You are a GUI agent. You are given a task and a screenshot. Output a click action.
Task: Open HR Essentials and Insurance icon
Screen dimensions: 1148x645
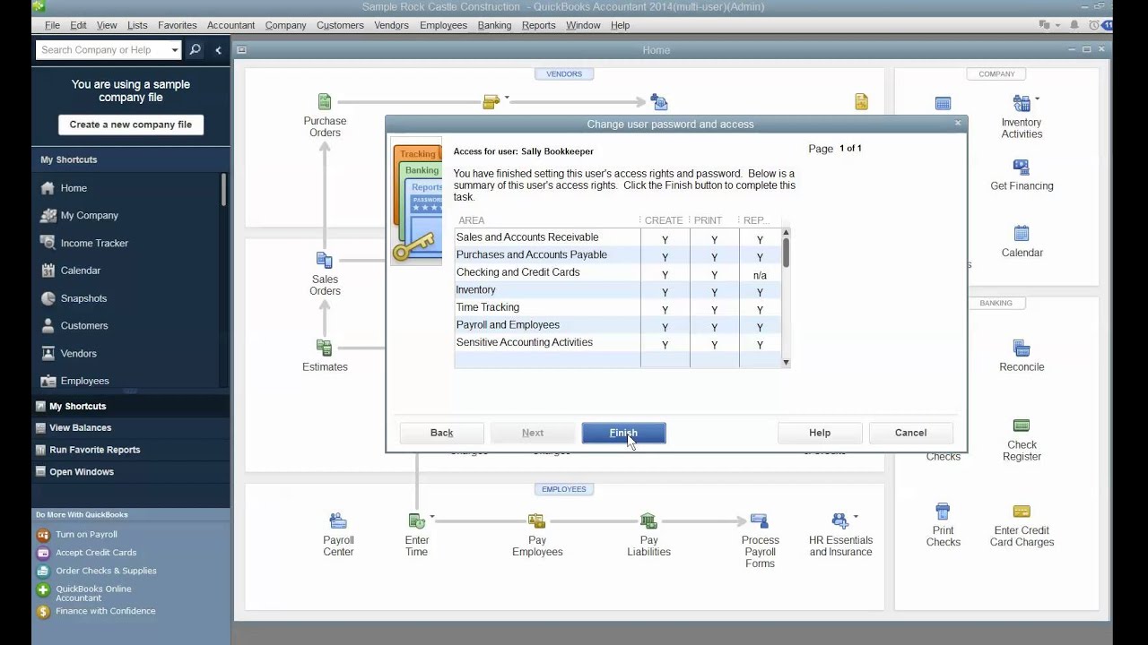(x=840, y=521)
